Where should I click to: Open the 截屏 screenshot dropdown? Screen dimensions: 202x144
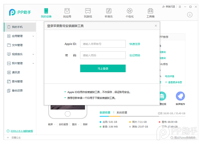pyautogui.click(x=52, y=124)
